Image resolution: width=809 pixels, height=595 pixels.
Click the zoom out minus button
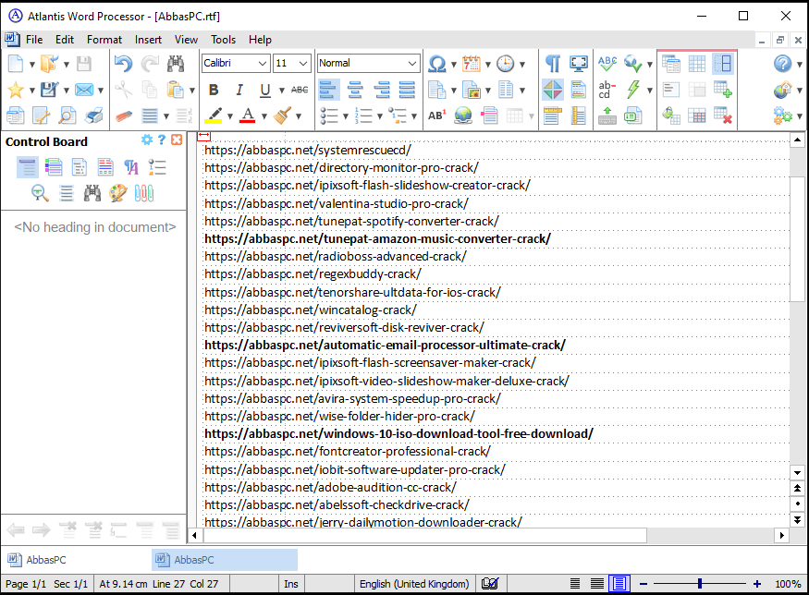(x=644, y=584)
